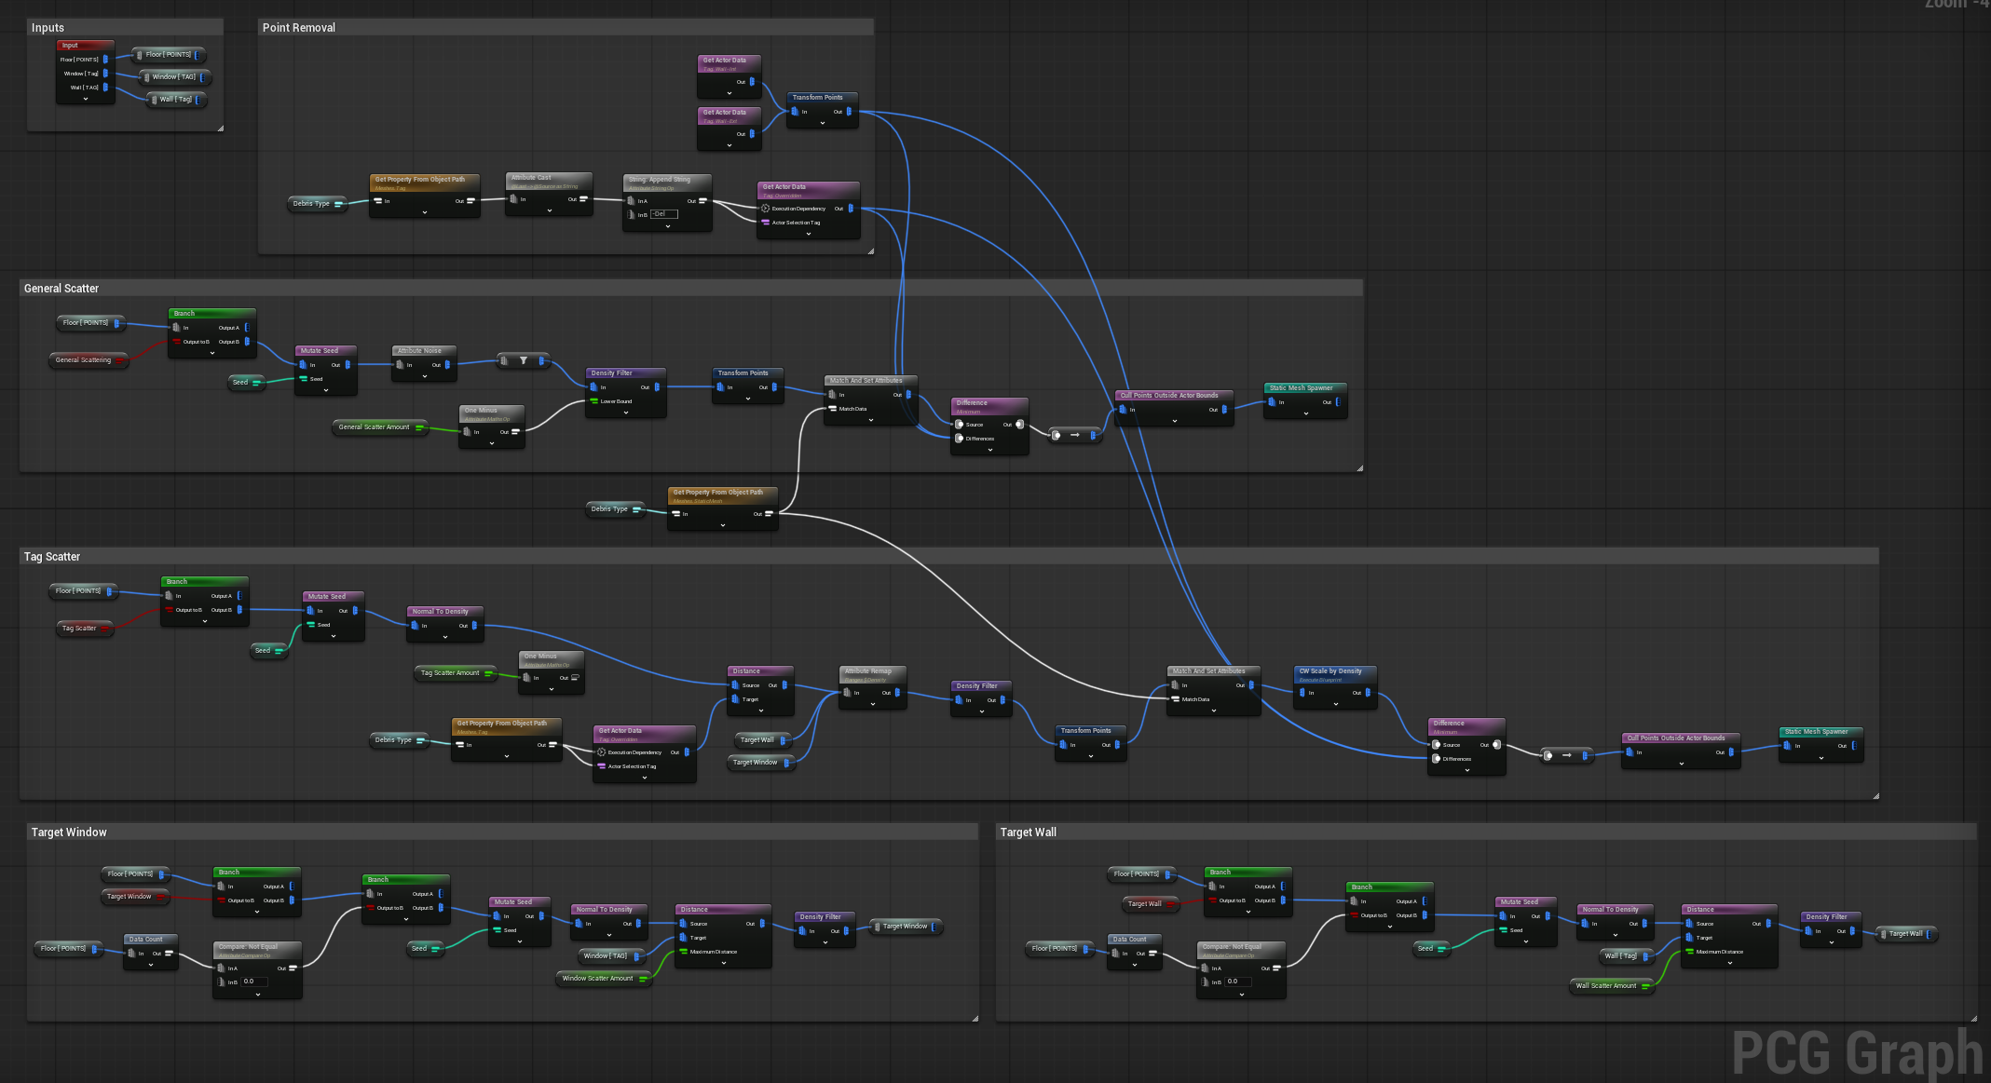
Task: Select the General Scatter comment title
Action: click(x=61, y=289)
